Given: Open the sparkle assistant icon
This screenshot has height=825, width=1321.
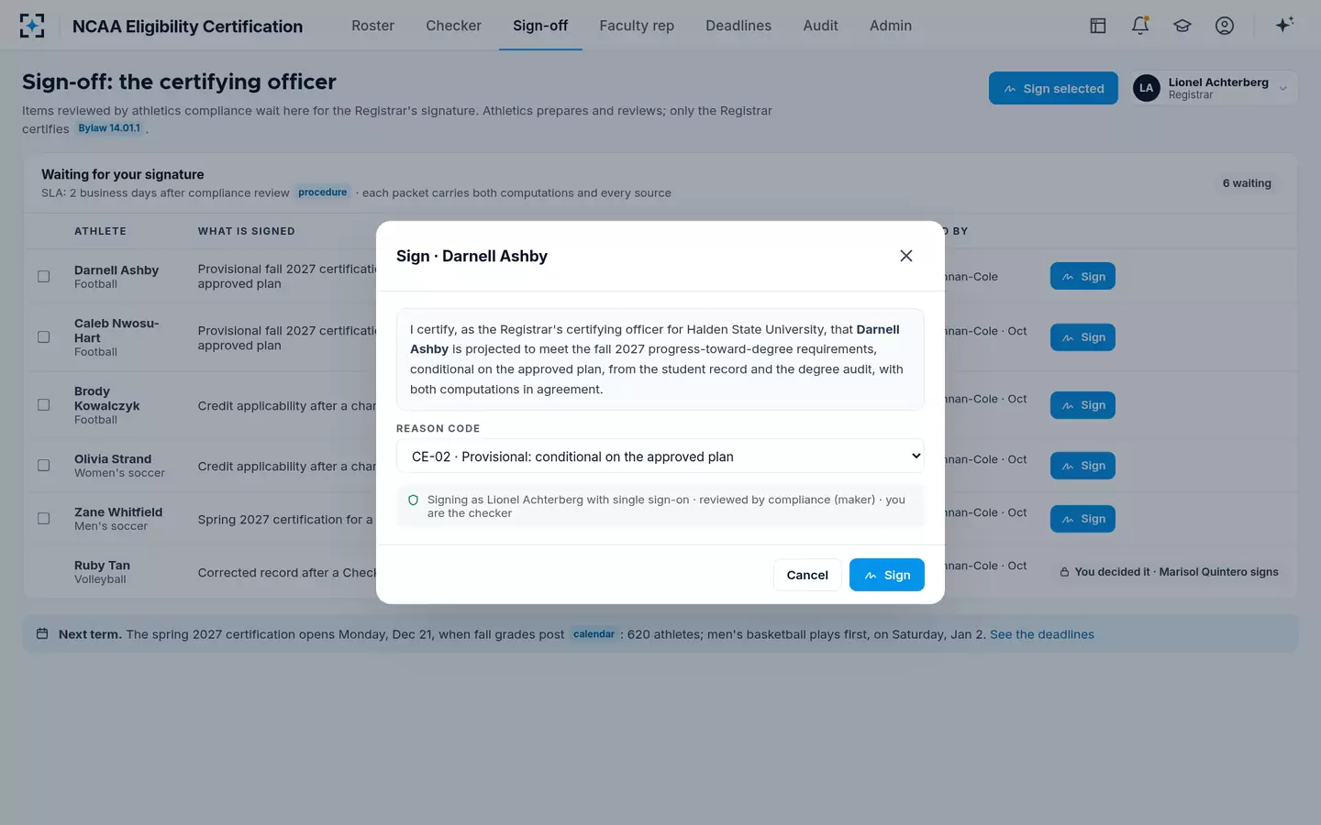Looking at the screenshot, I should coord(1284,25).
